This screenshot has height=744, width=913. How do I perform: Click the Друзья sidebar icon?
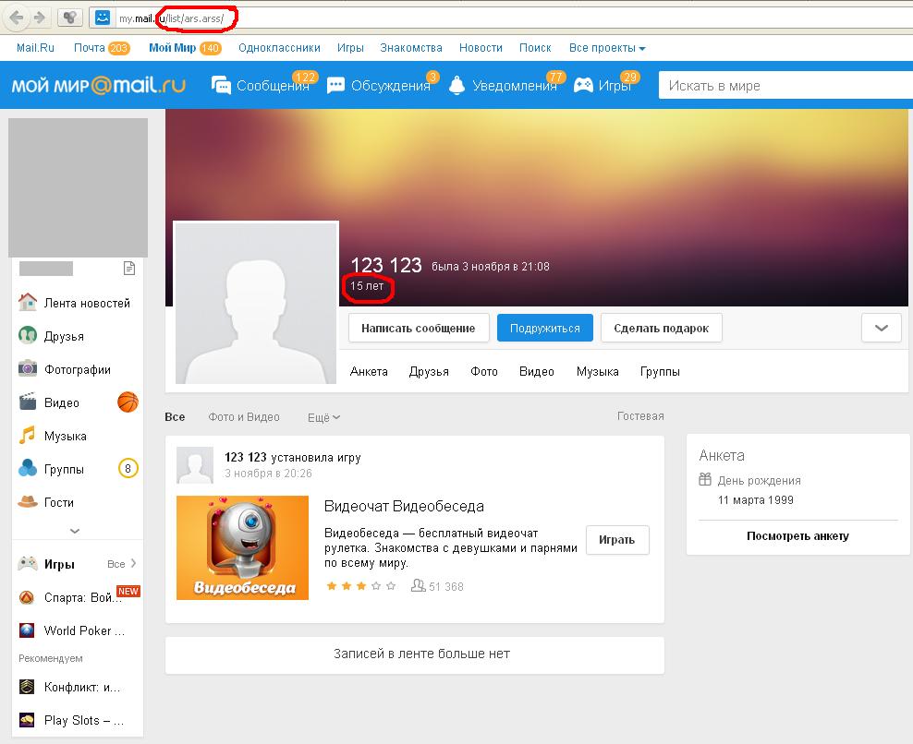[28, 336]
